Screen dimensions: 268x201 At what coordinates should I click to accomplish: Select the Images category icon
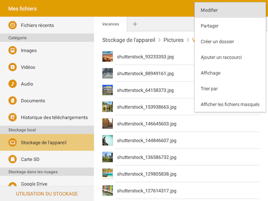click(13, 50)
